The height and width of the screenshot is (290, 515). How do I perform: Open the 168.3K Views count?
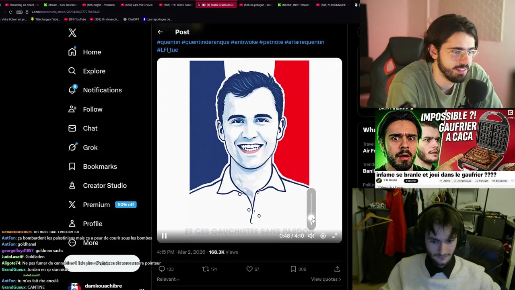point(223,252)
